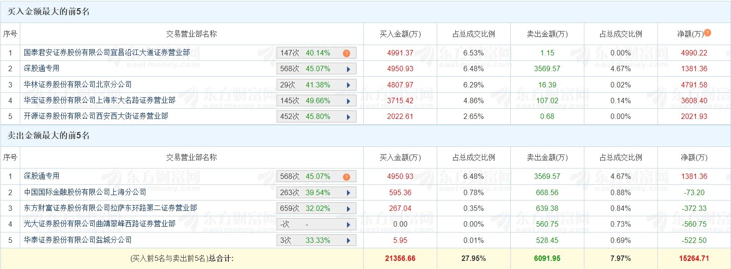Image resolution: width=731 pixels, height=269 pixels.
Task: Click net amount 3608.40
Action: click(694, 101)
